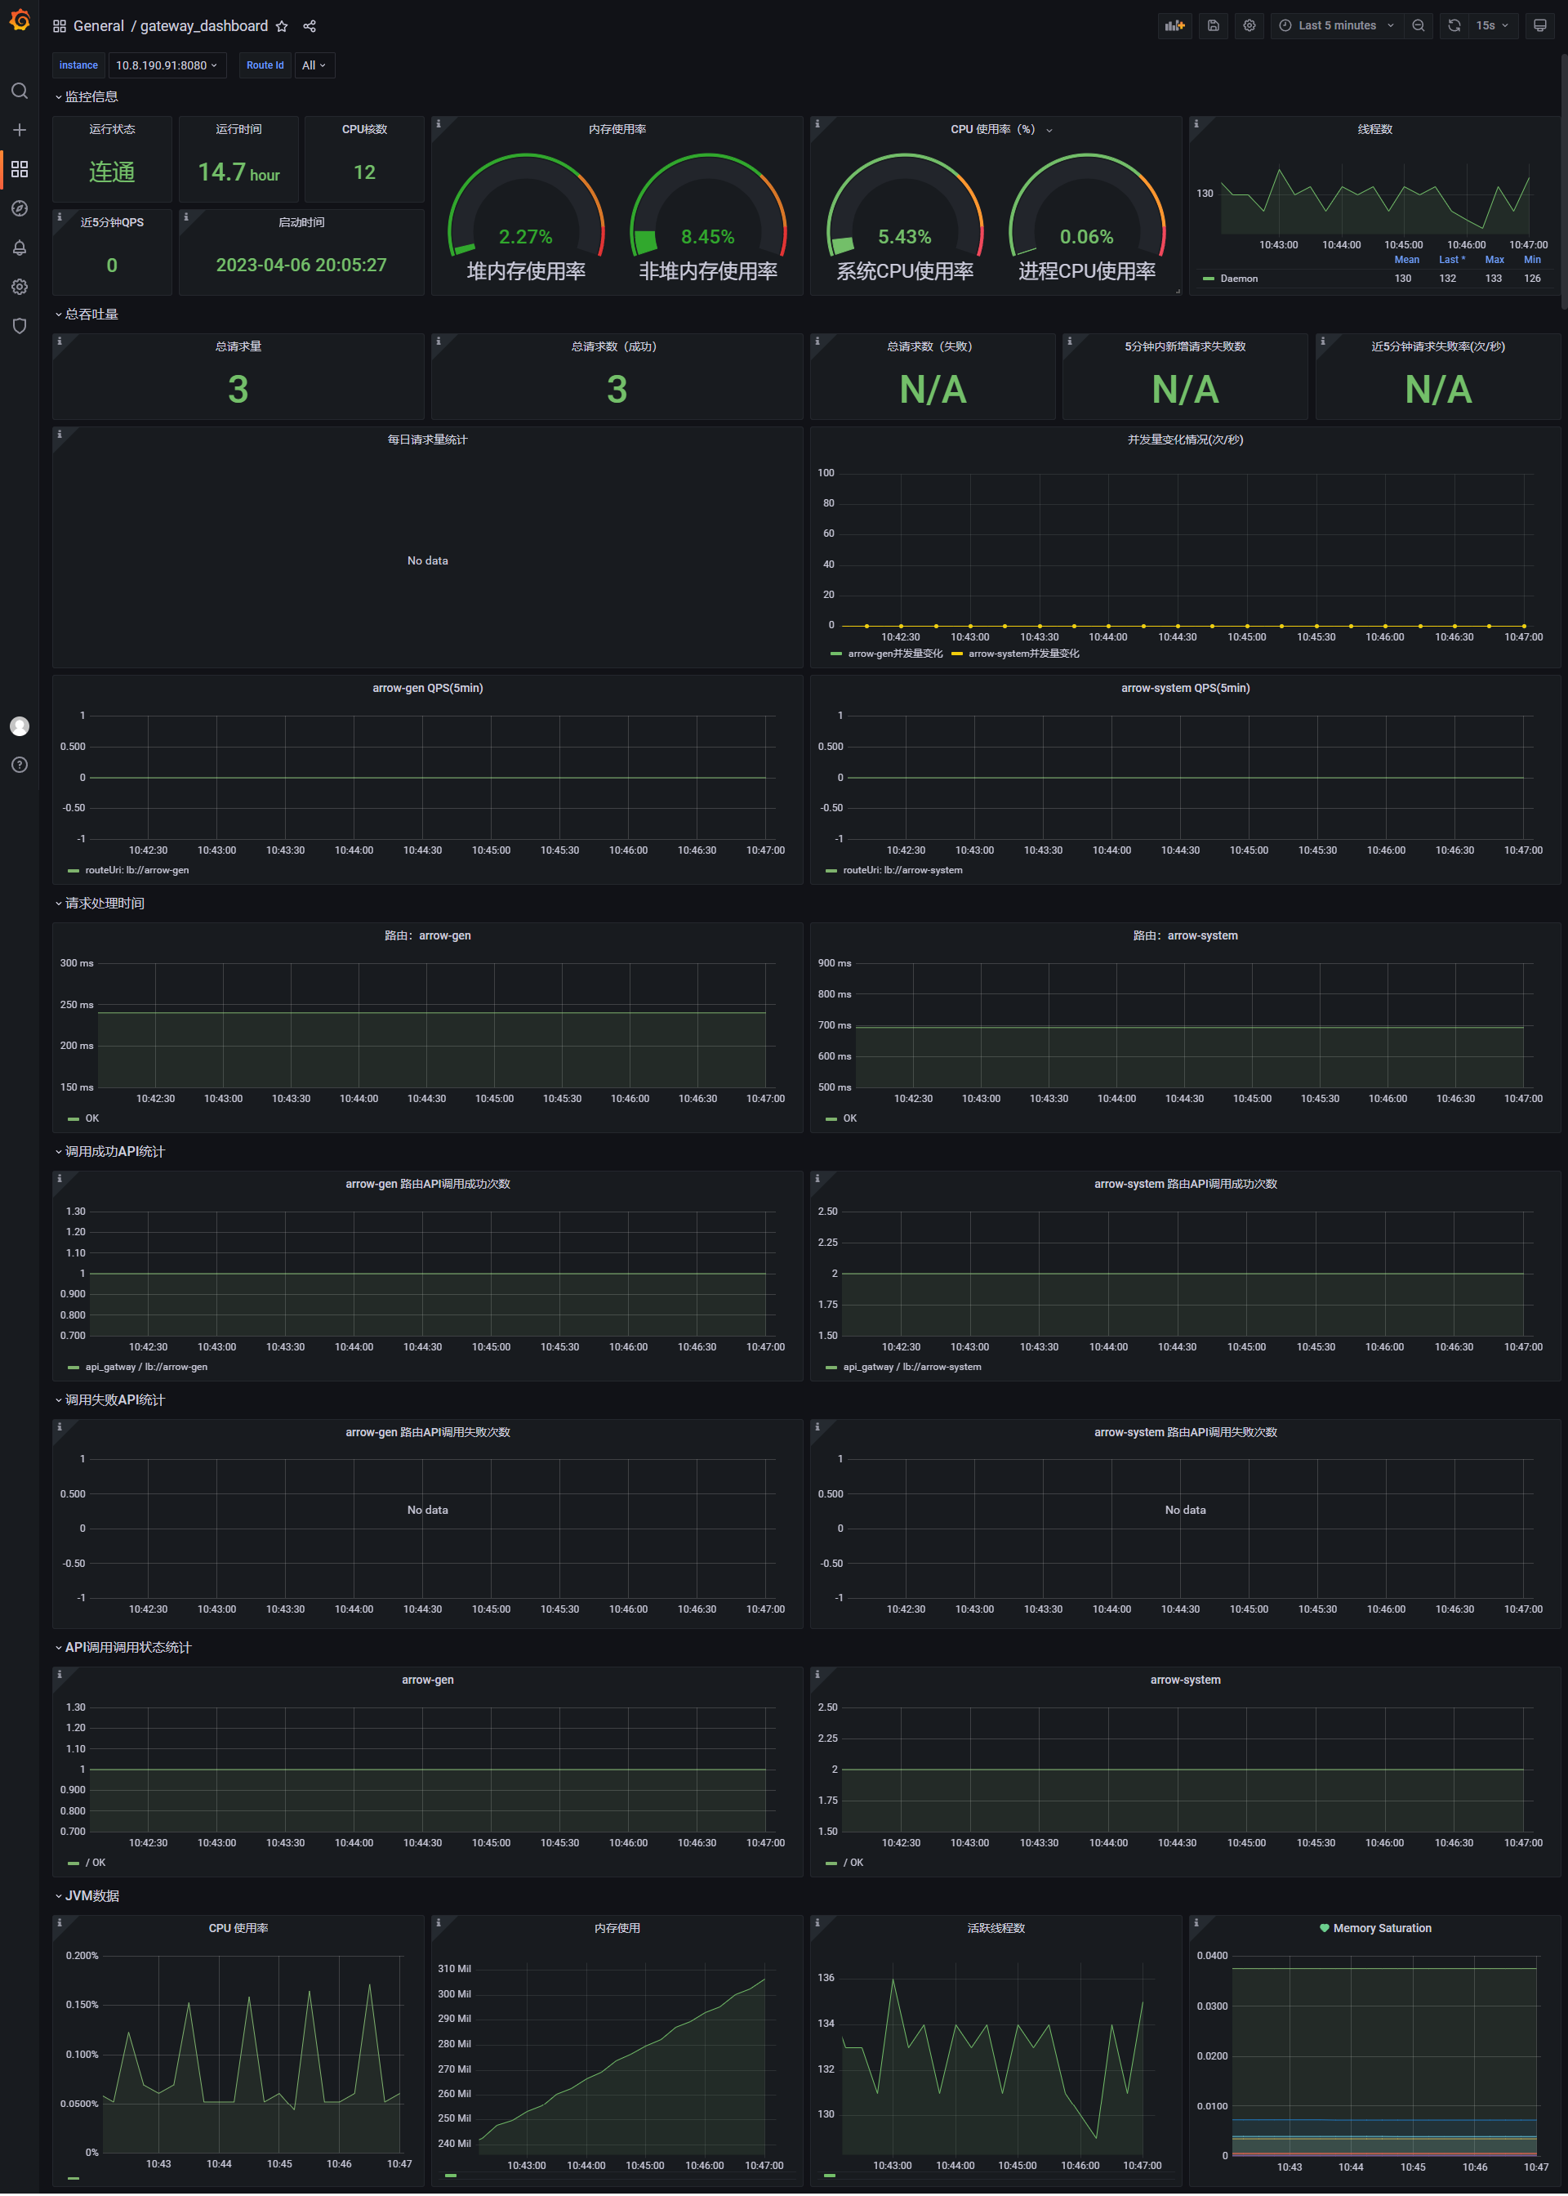1568x2196 pixels.
Task: Click the zoom out time range icon
Action: [1419, 26]
